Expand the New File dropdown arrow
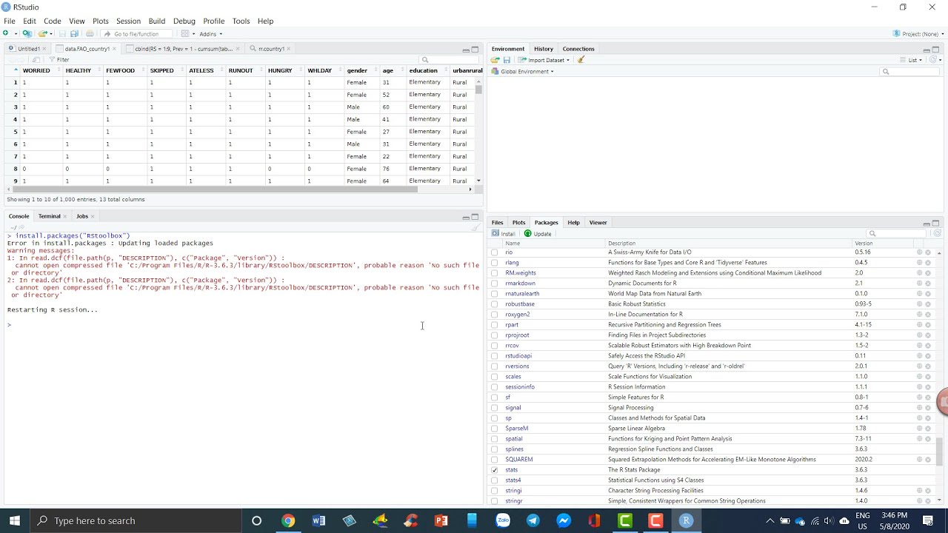This screenshot has width=948, height=533. coord(16,34)
